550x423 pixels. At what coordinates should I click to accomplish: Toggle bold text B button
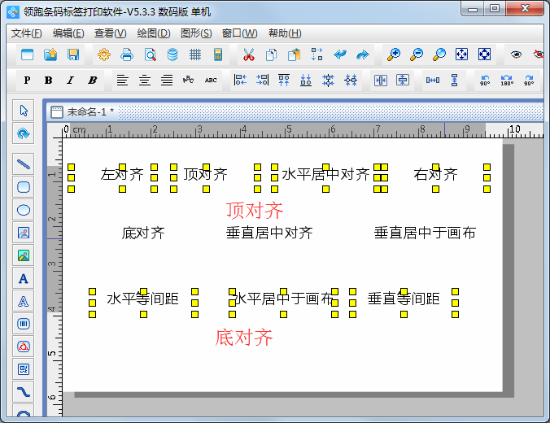pyautogui.click(x=48, y=81)
